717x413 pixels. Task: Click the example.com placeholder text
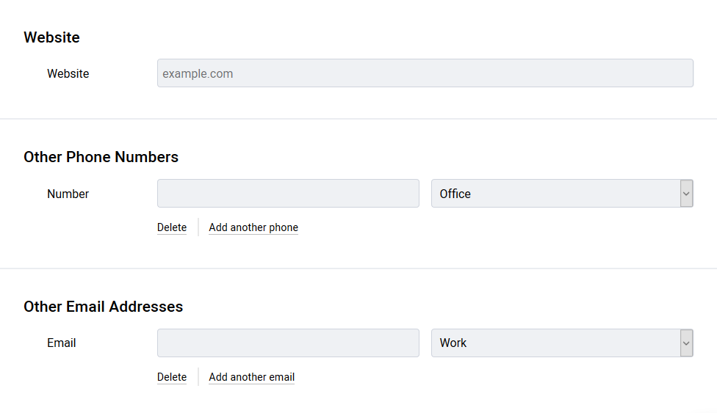pos(198,73)
